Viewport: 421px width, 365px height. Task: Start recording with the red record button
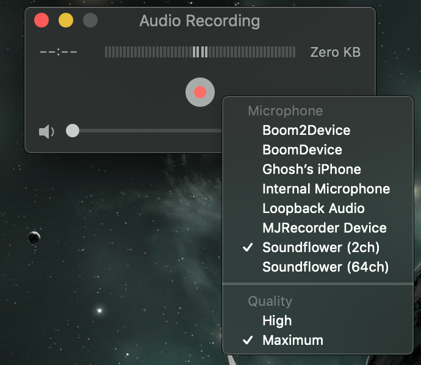coord(200,92)
